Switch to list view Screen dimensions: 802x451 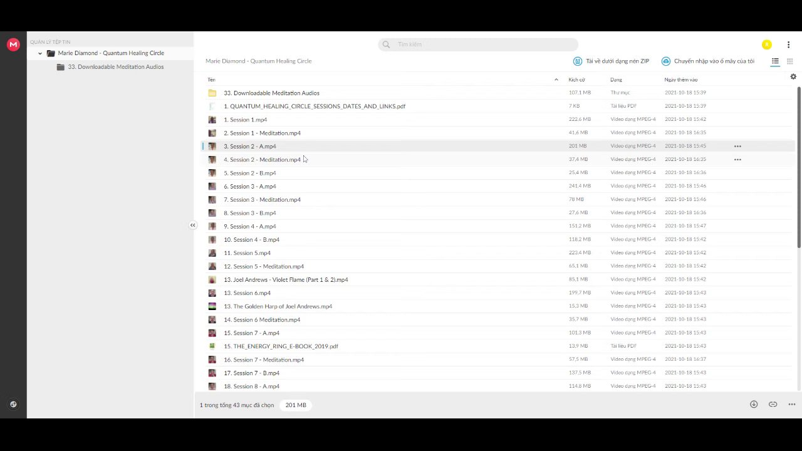pyautogui.click(x=775, y=61)
